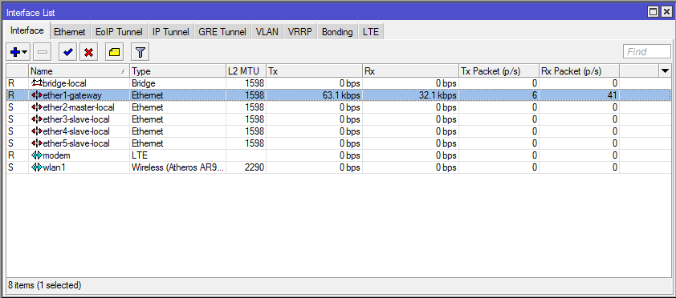Viewport: 676px width, 298px height.
Task: Click the cyan icon of modem interface
Action: click(37, 155)
